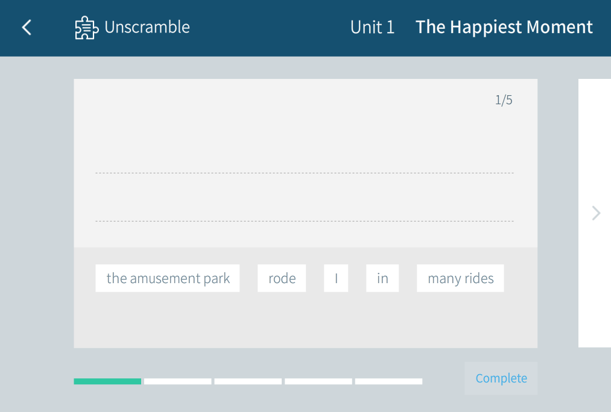
Task: Click the "Unit 1" label
Action: (x=372, y=27)
